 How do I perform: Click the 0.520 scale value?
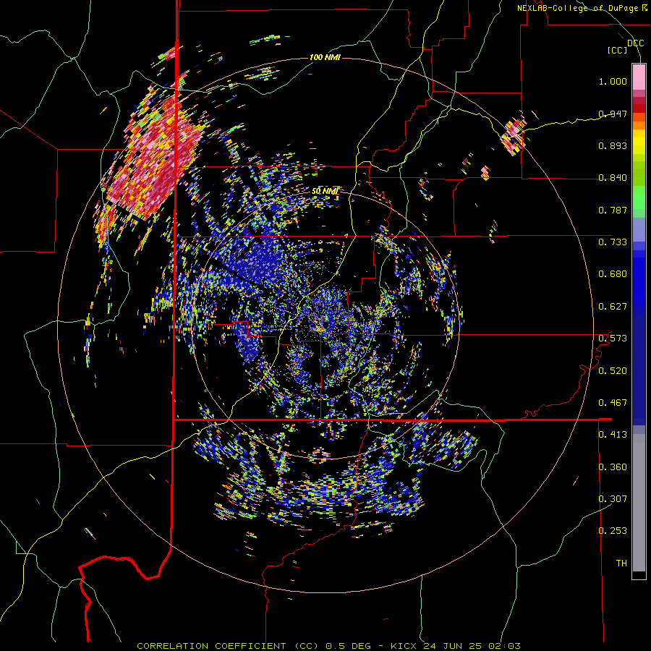click(x=613, y=371)
